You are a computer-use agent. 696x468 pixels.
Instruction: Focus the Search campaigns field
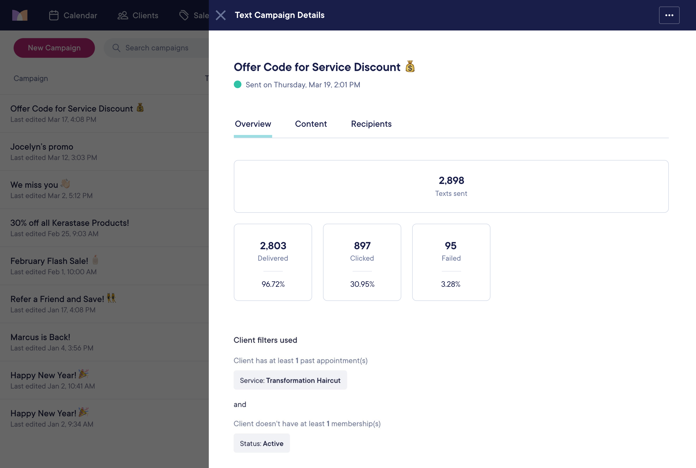[x=161, y=48]
